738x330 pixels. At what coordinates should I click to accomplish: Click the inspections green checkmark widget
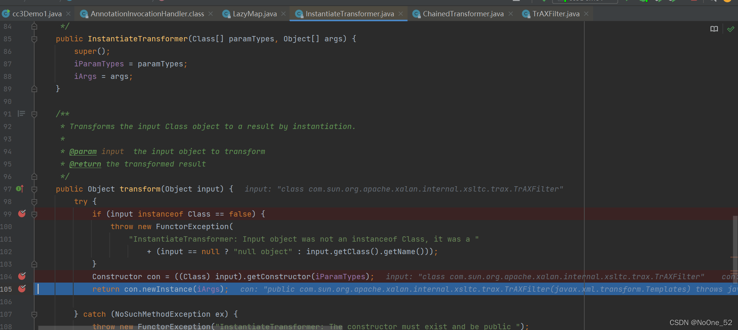pos(731,29)
